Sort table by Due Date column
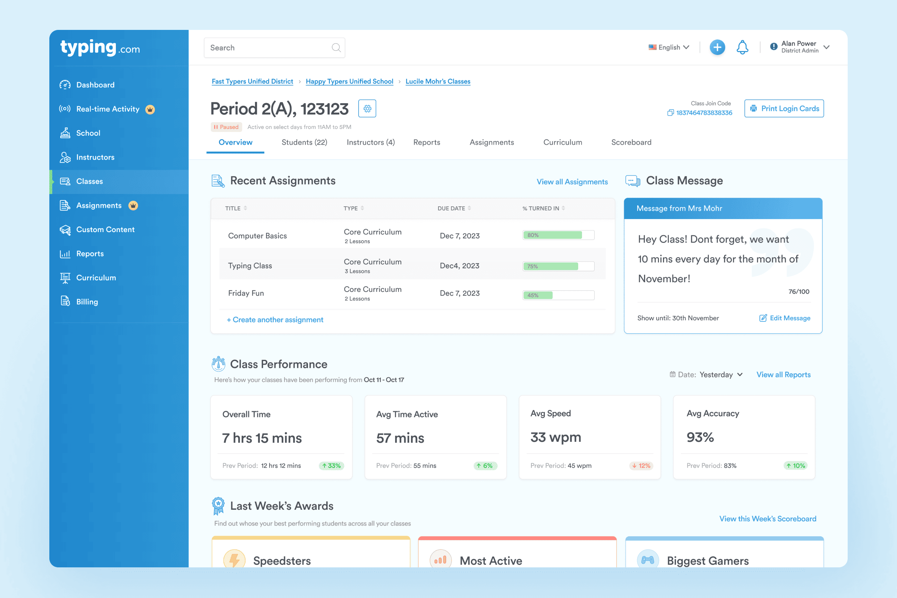The image size is (897, 598). (x=454, y=208)
